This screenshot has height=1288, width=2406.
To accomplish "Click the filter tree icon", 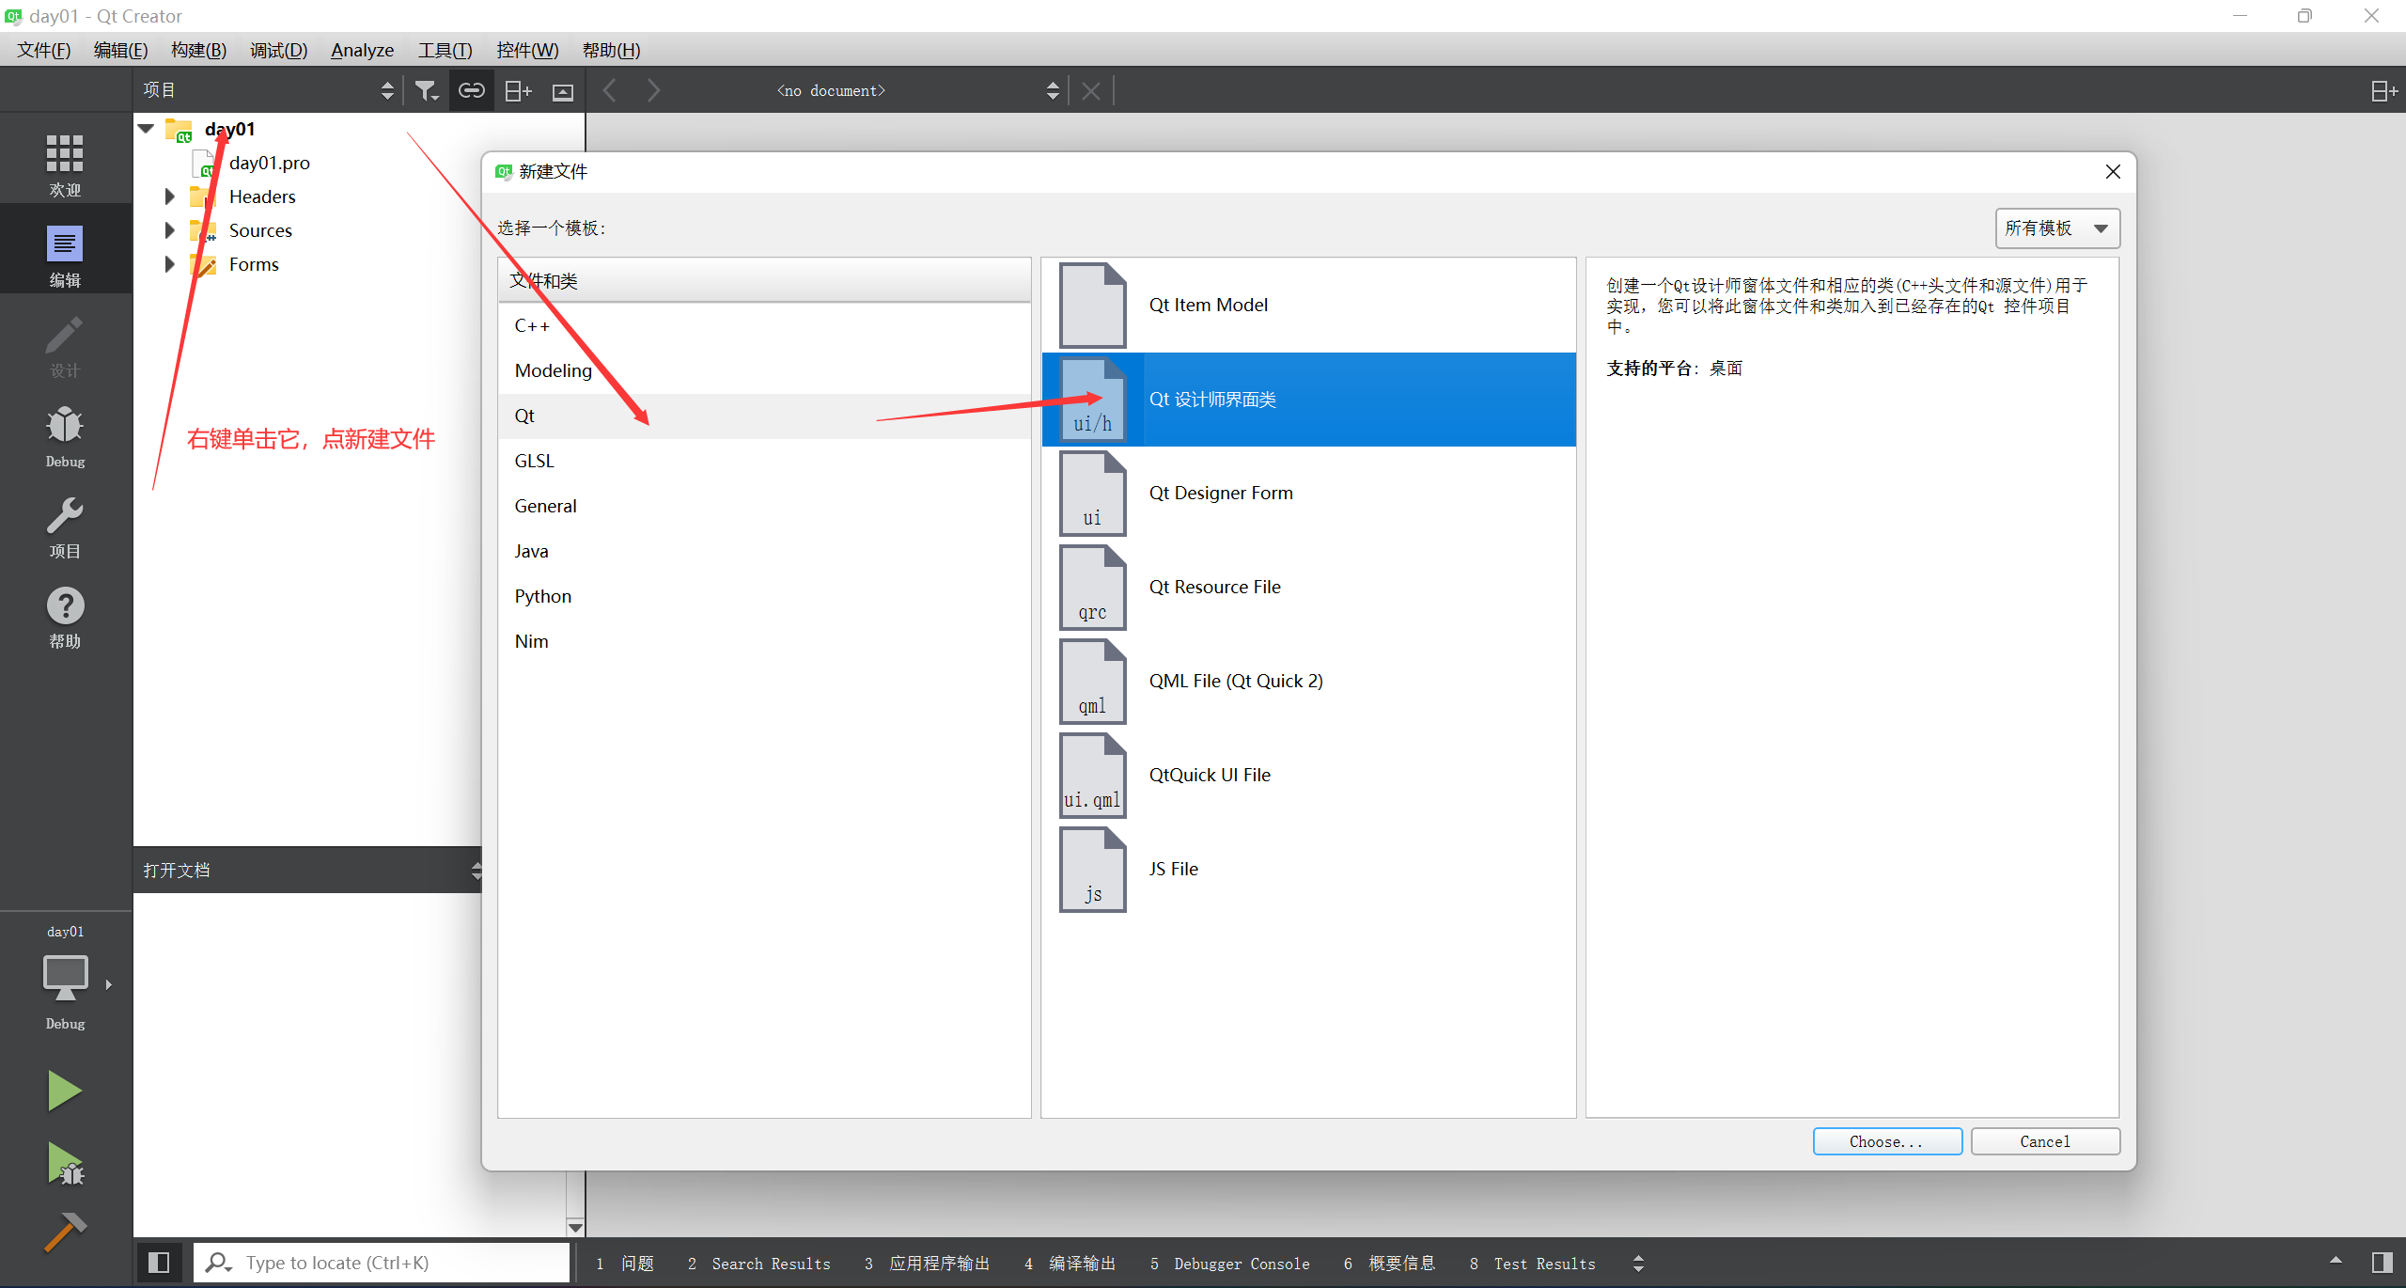I will [426, 90].
